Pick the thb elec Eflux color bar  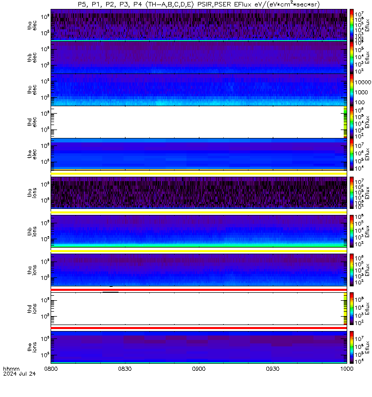pos(352,58)
